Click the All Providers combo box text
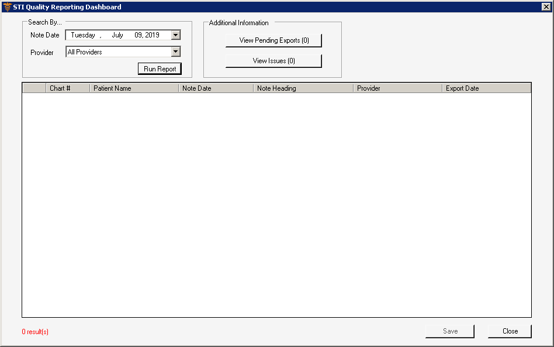 pyautogui.click(x=117, y=52)
